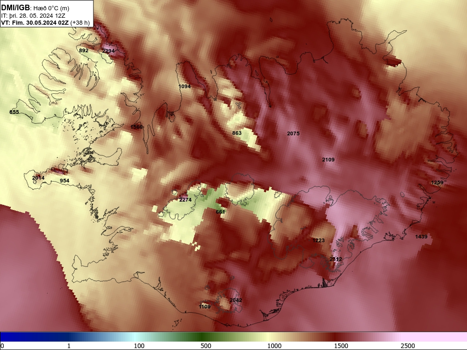Click the 954 height label
Screen dimensions: 467x350
(x=64, y=181)
